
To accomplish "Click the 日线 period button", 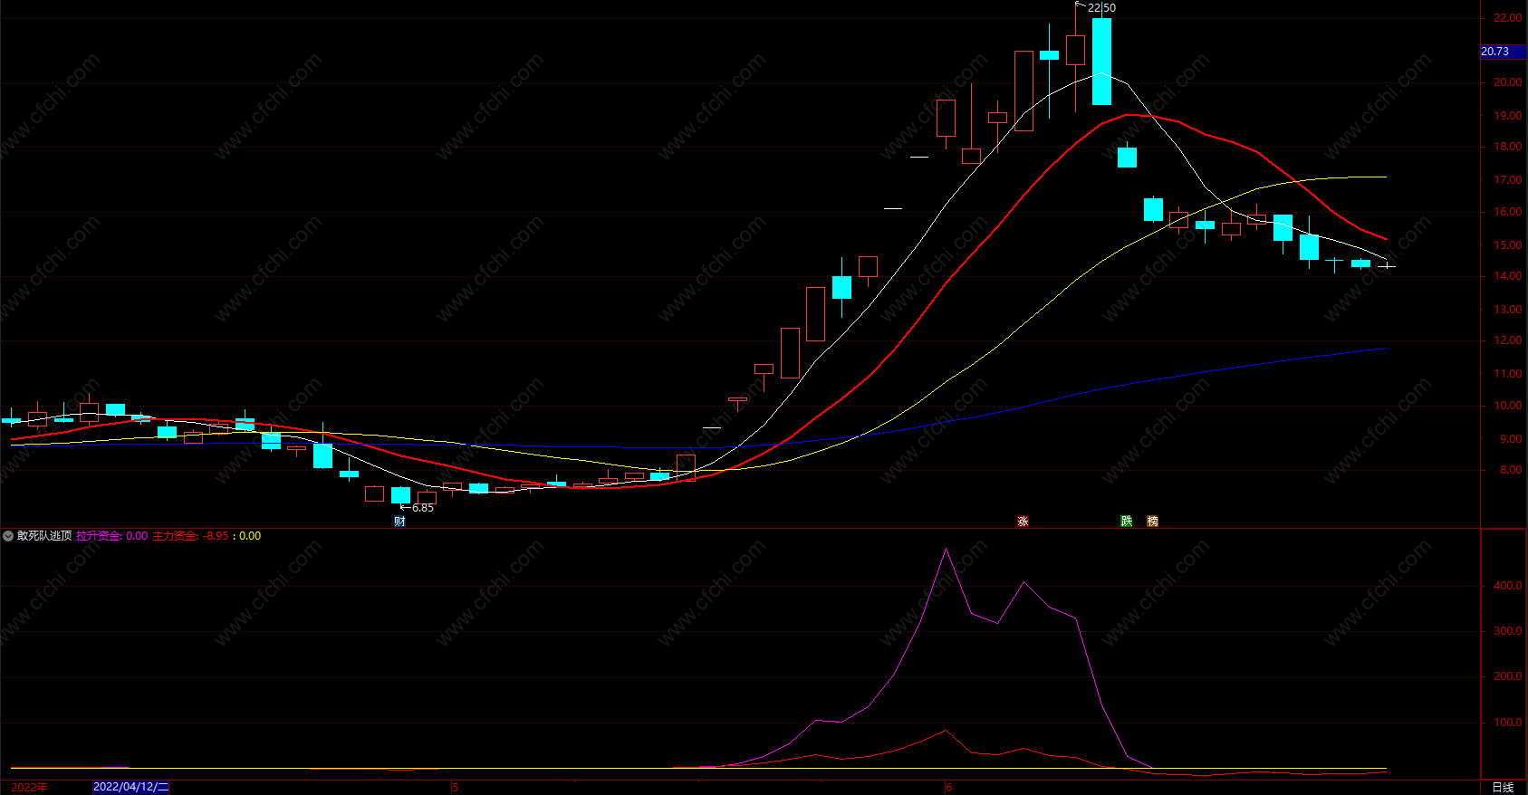I will (1503, 788).
